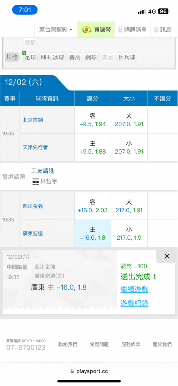Toggle the selected 廣東宏遠 主 -16.0 cell
The height and width of the screenshot is (386, 178).
(93, 234)
